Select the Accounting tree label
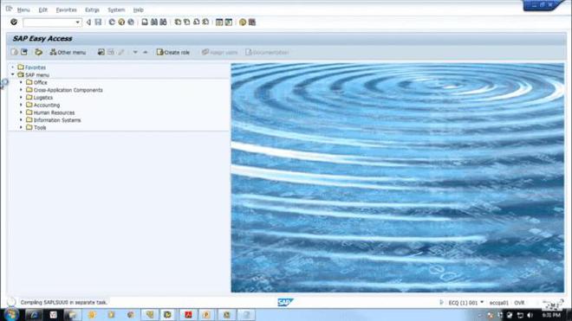The width and height of the screenshot is (572, 321). (x=47, y=105)
